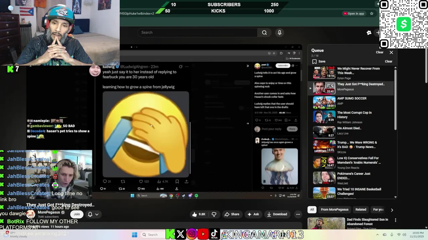Select the All filter chip
Screen dimensions: 428x240
312,210
